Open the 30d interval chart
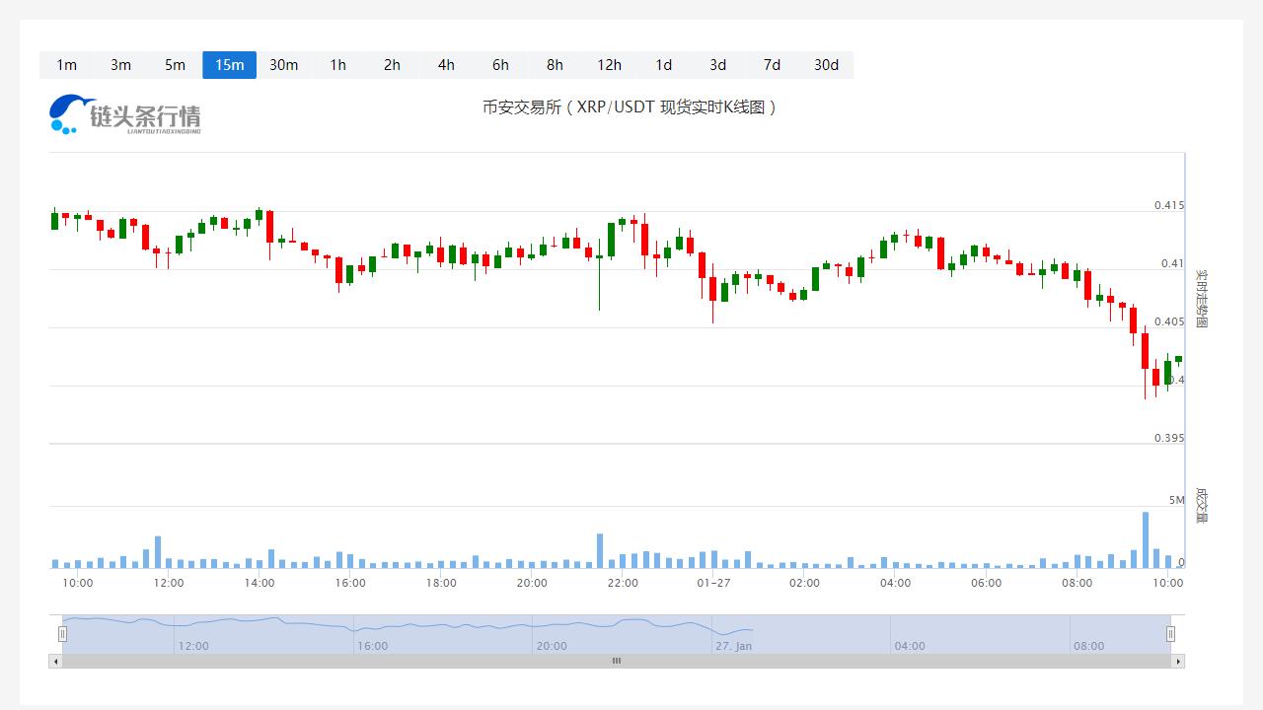The image size is (1263, 710). coord(826,65)
